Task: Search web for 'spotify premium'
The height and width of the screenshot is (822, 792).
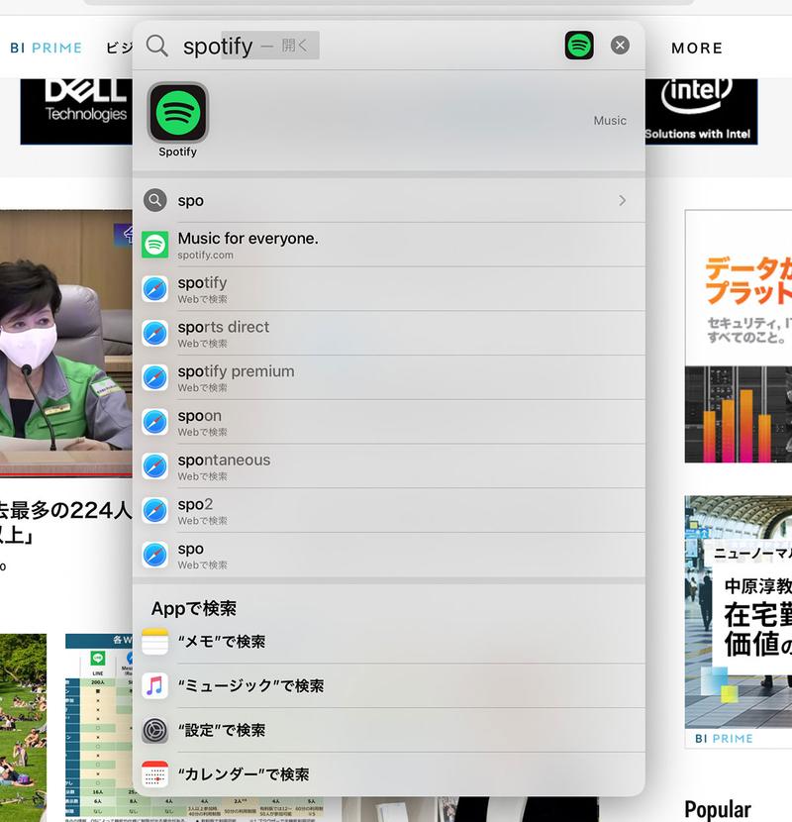Action: [388, 378]
